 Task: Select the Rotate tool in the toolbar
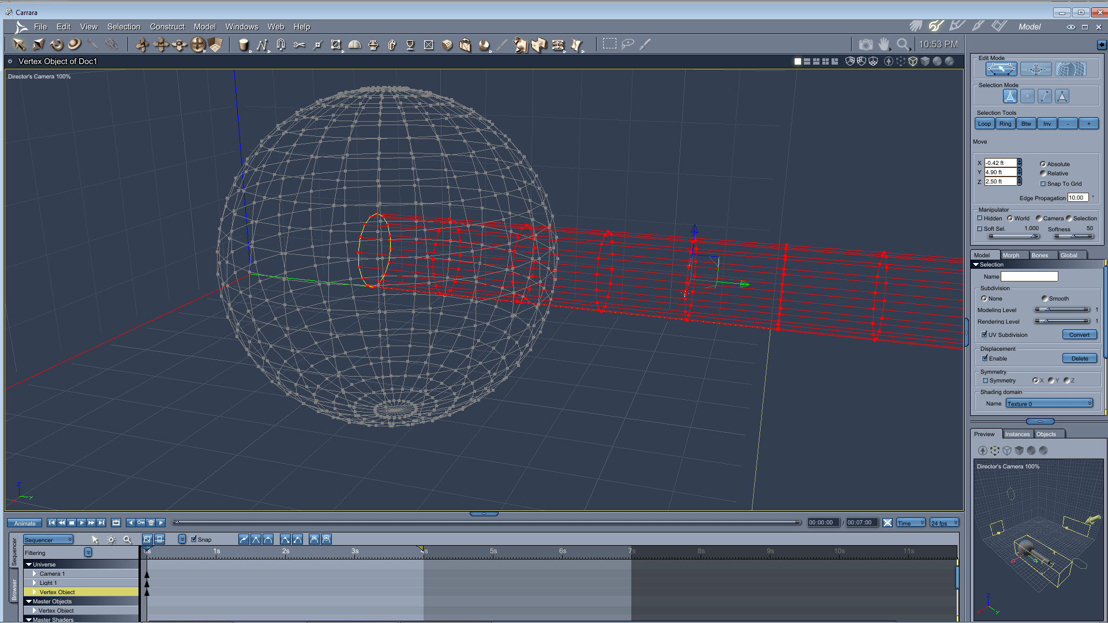coord(57,44)
